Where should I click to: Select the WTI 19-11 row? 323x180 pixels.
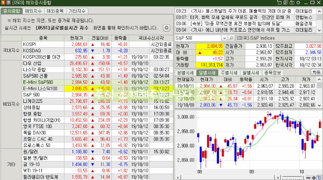click(x=98, y=171)
